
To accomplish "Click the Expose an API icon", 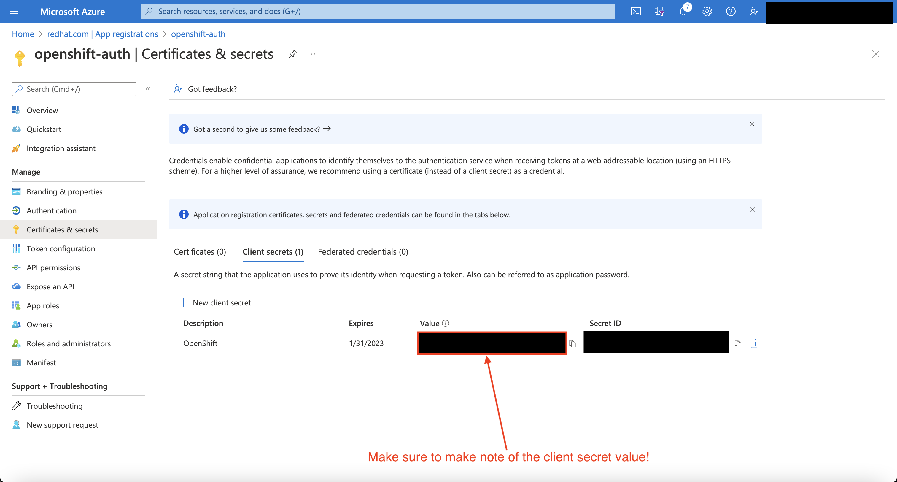I will (x=16, y=286).
